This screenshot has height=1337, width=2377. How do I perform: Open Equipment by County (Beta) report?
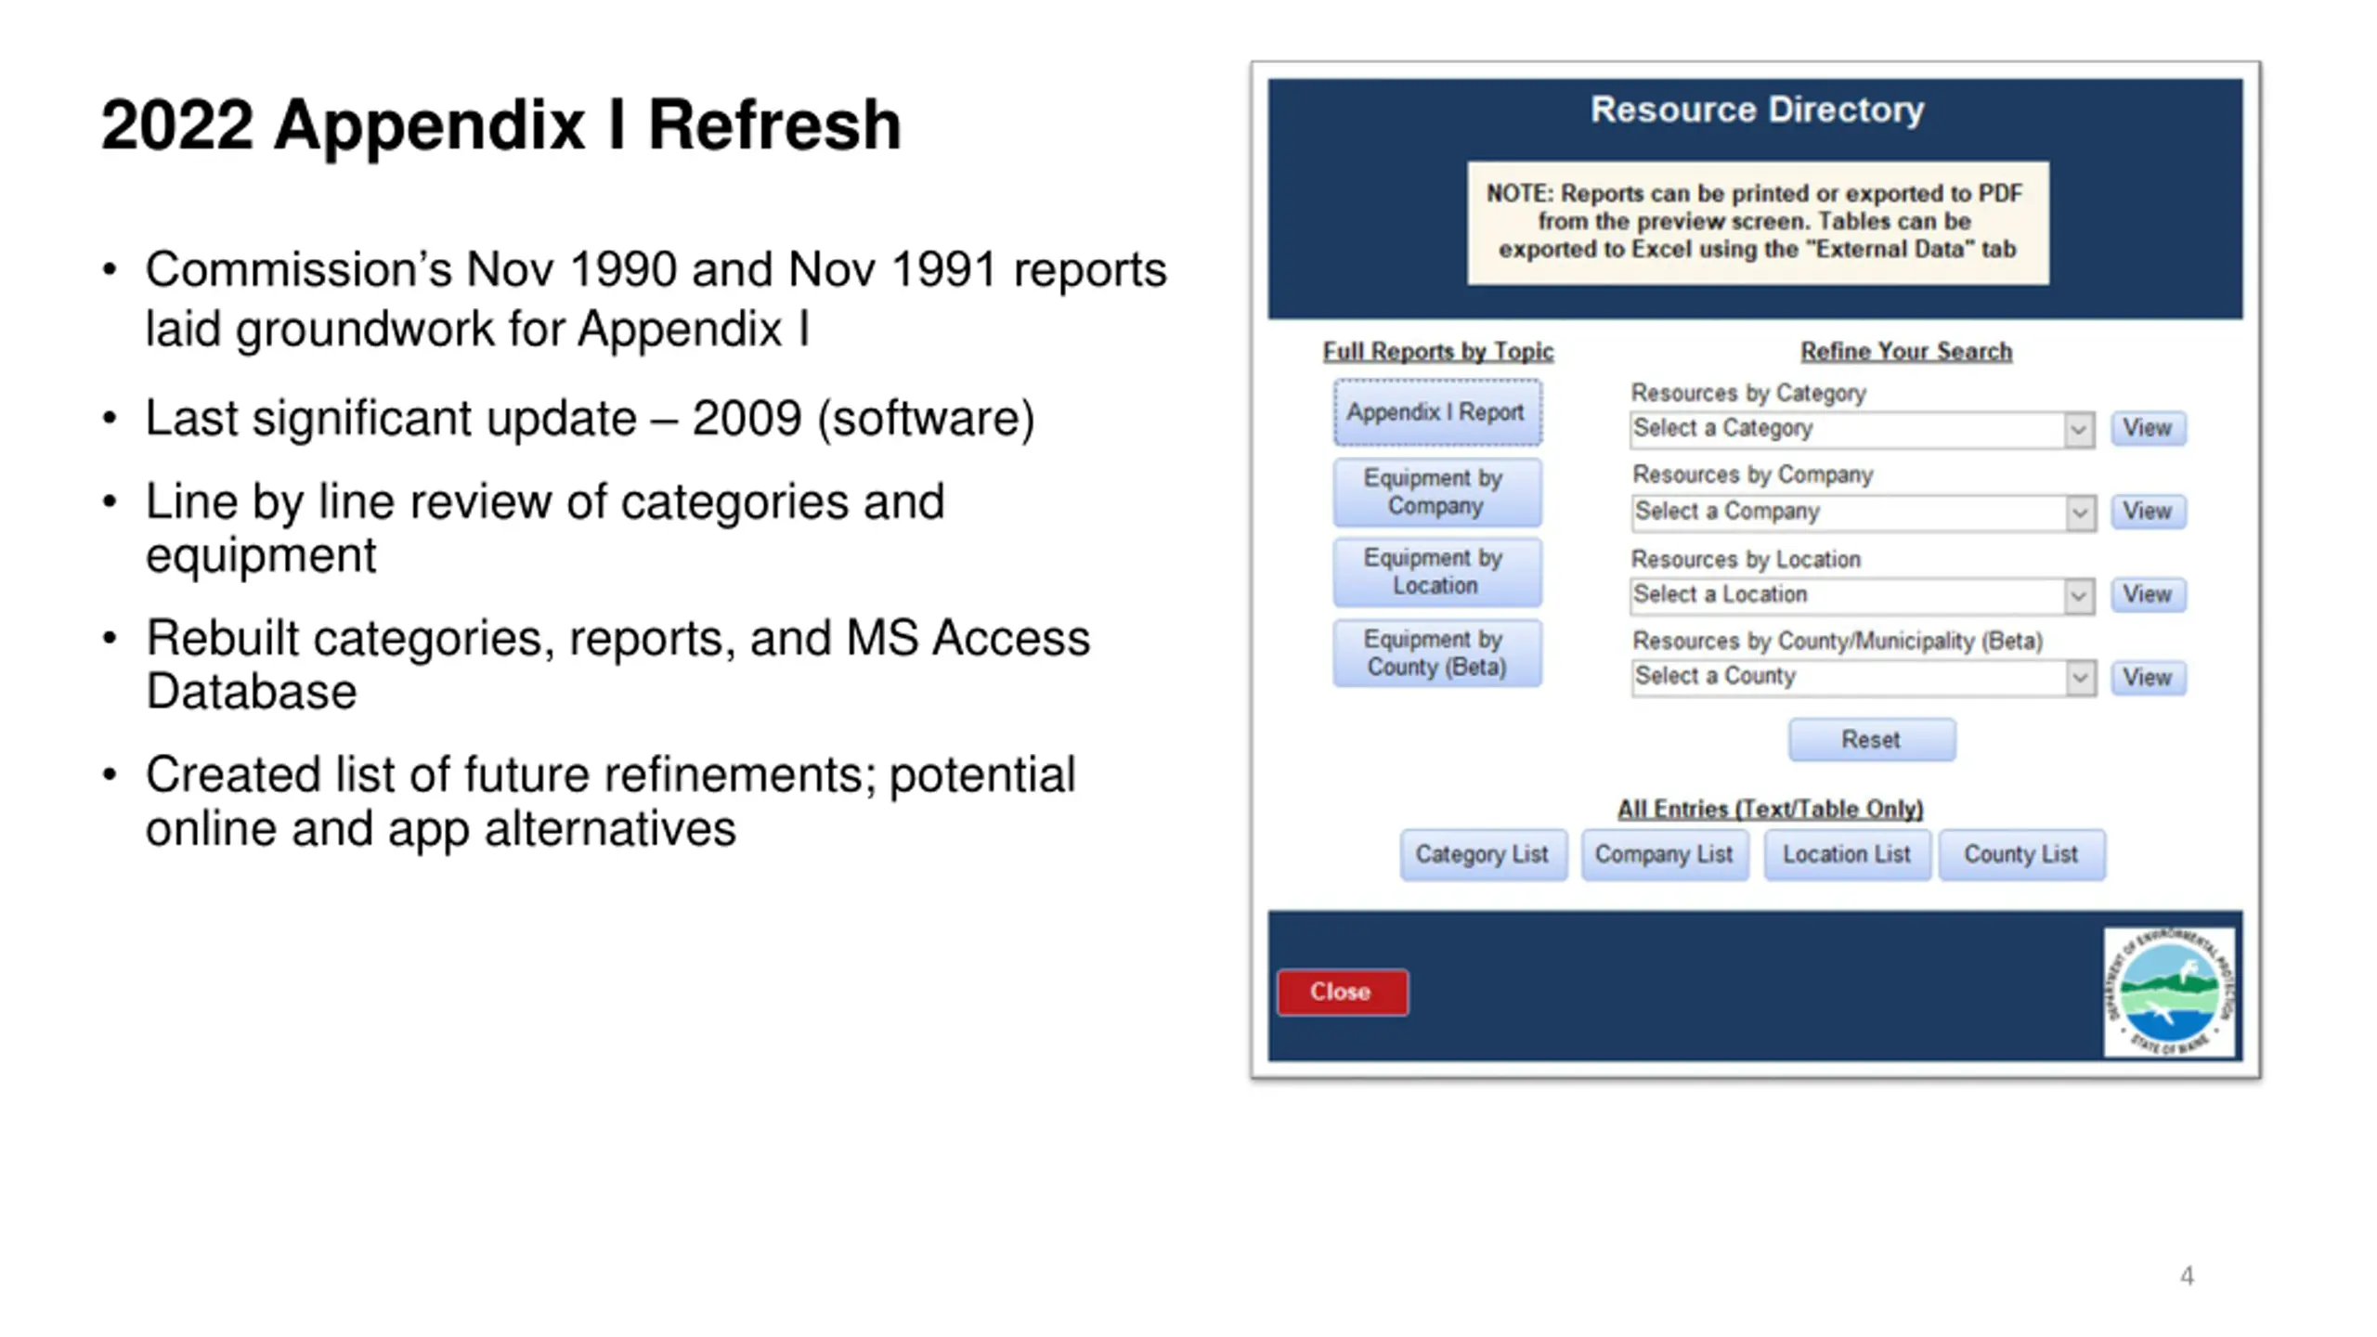tap(1437, 653)
